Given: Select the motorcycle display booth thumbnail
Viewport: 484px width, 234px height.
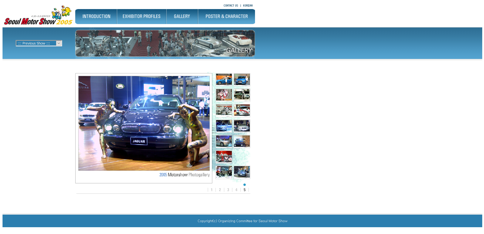Looking at the screenshot, I should pos(224,172).
